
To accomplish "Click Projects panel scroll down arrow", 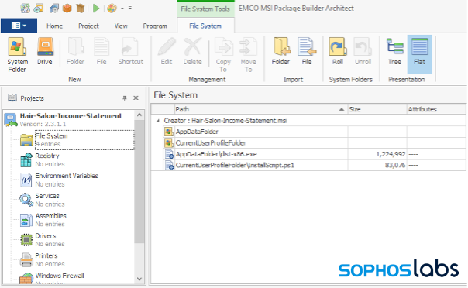I will coord(139,279).
